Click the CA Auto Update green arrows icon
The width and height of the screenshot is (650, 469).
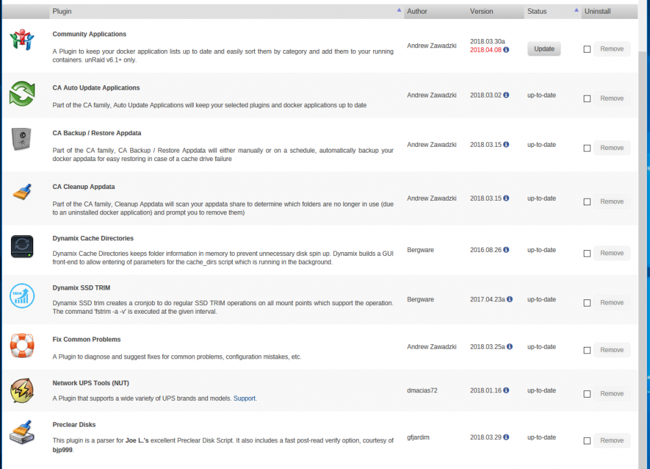22,94
